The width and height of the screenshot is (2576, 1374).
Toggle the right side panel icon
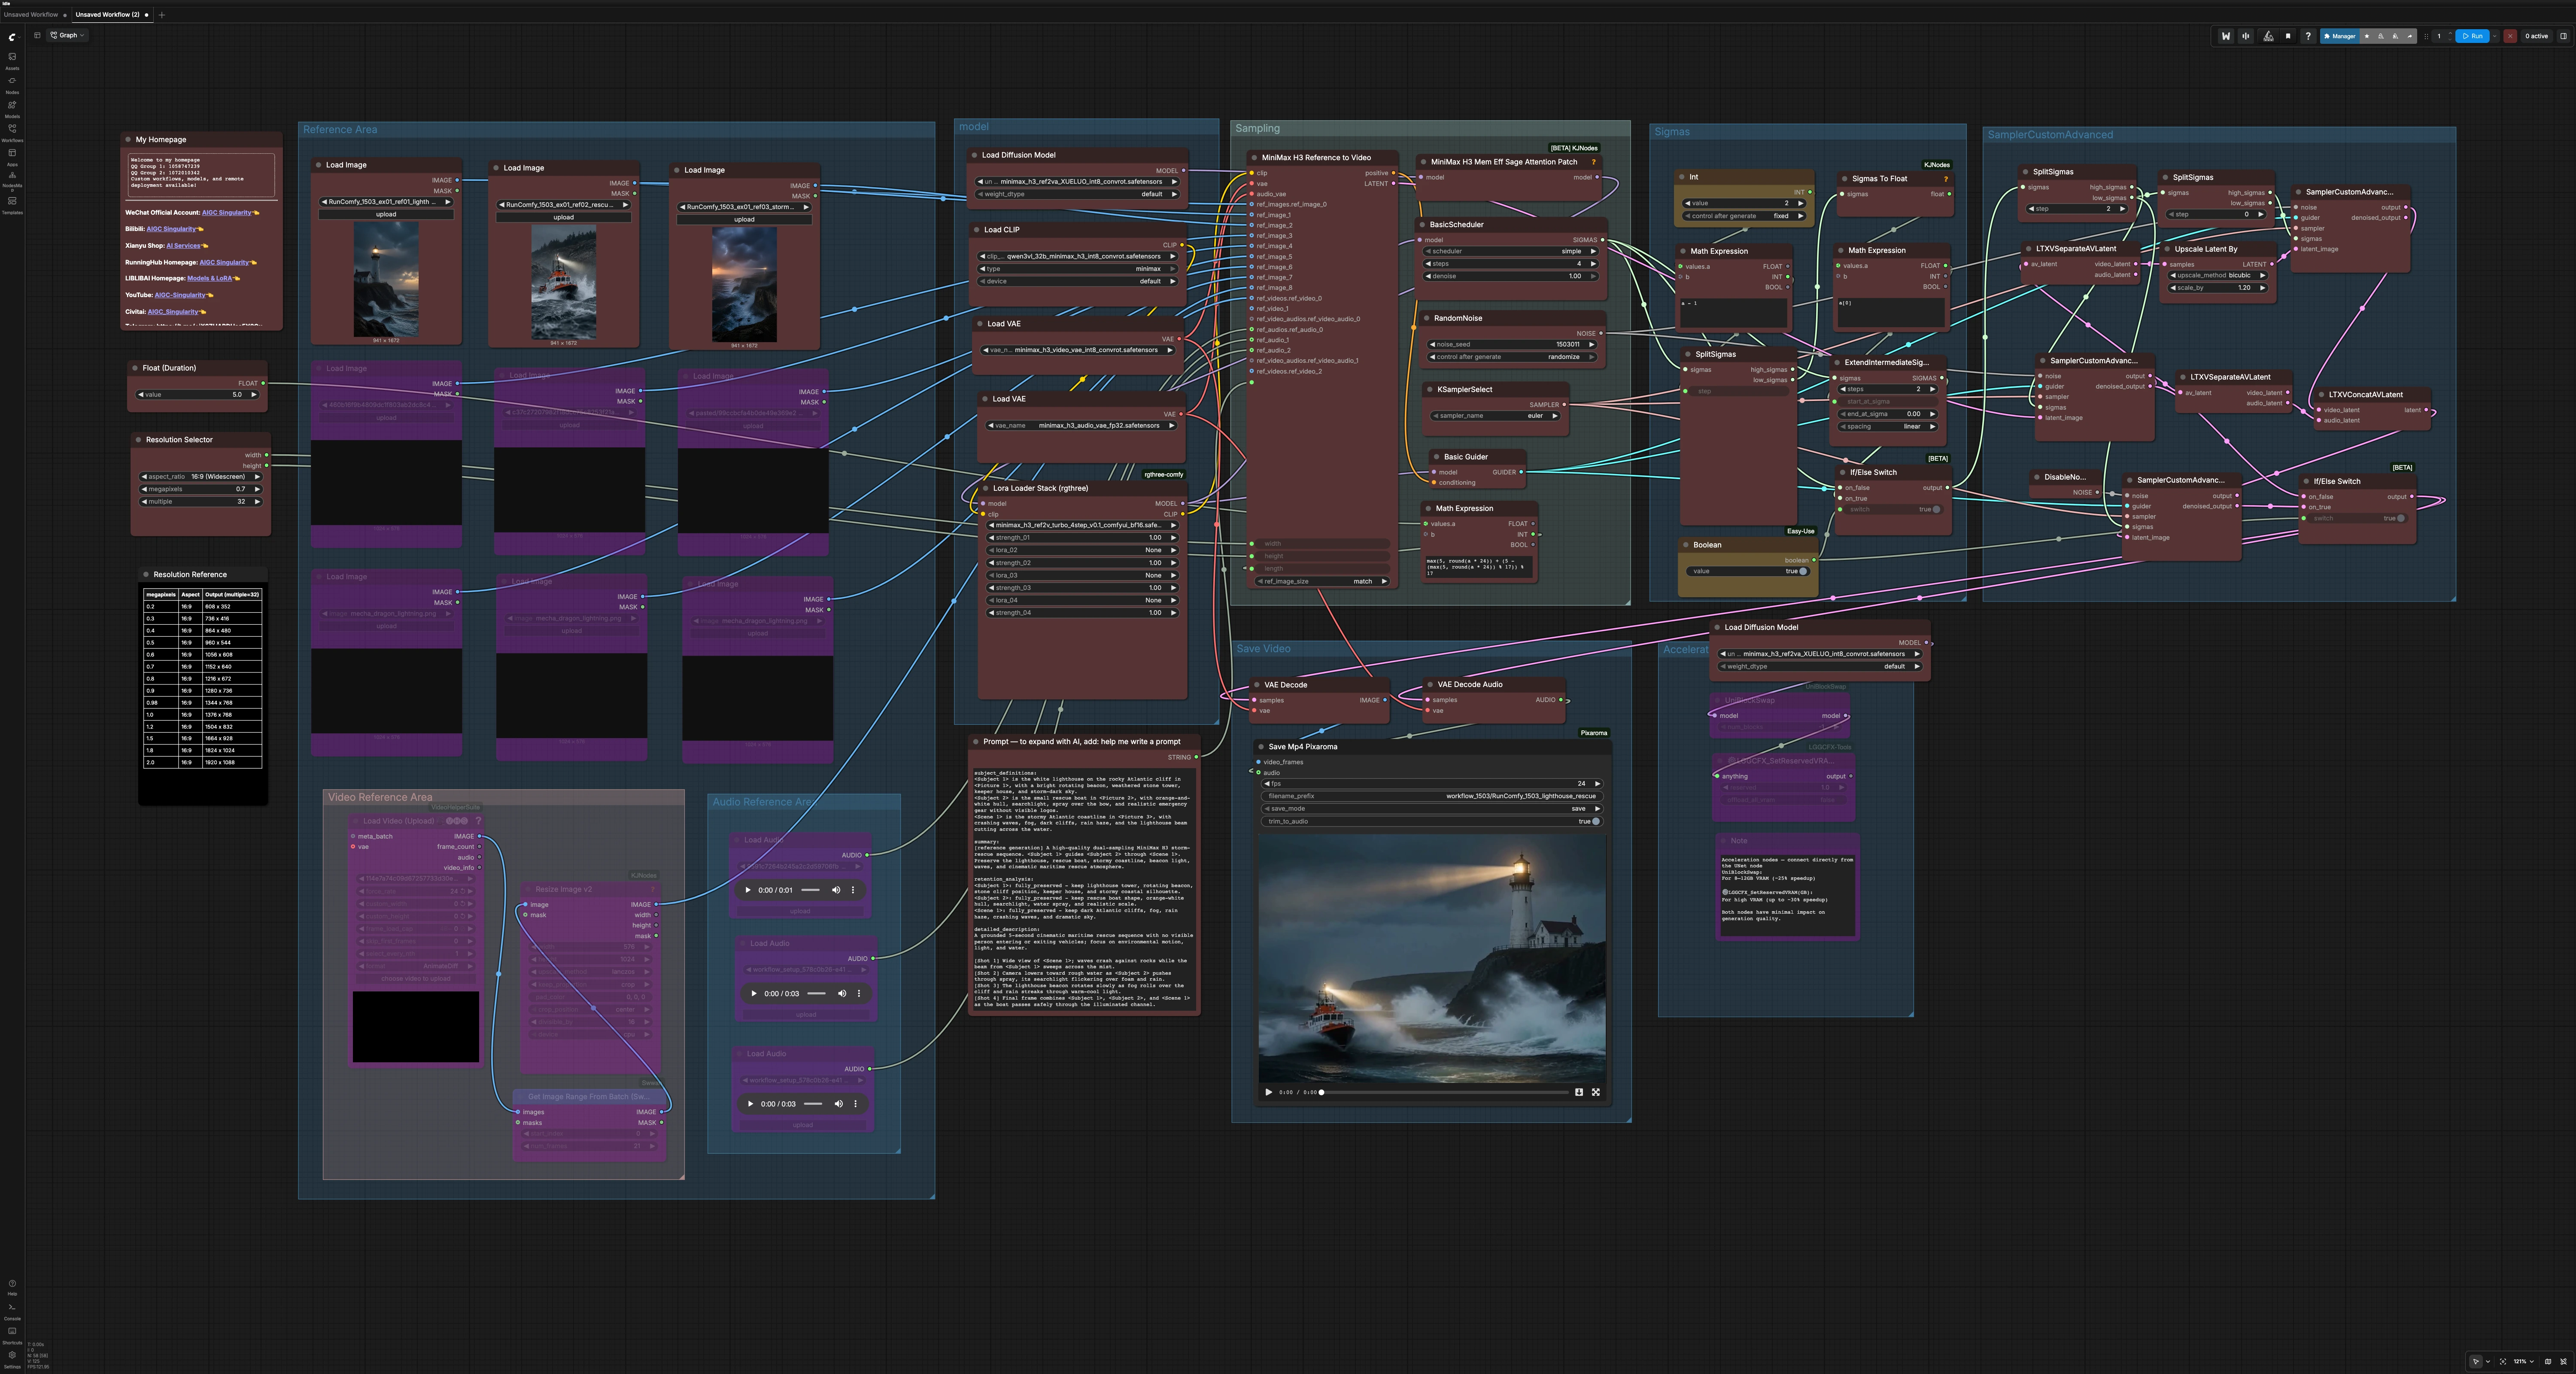pyautogui.click(x=2563, y=36)
